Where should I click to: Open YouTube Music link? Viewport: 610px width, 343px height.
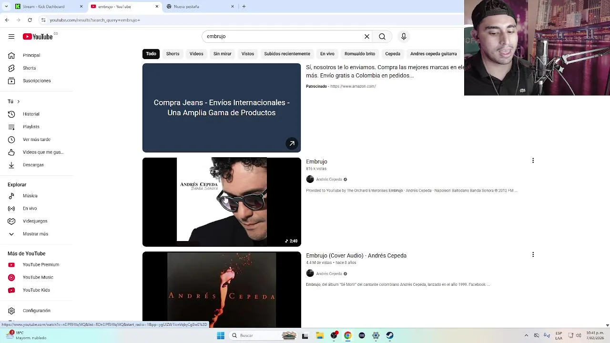[38, 277]
